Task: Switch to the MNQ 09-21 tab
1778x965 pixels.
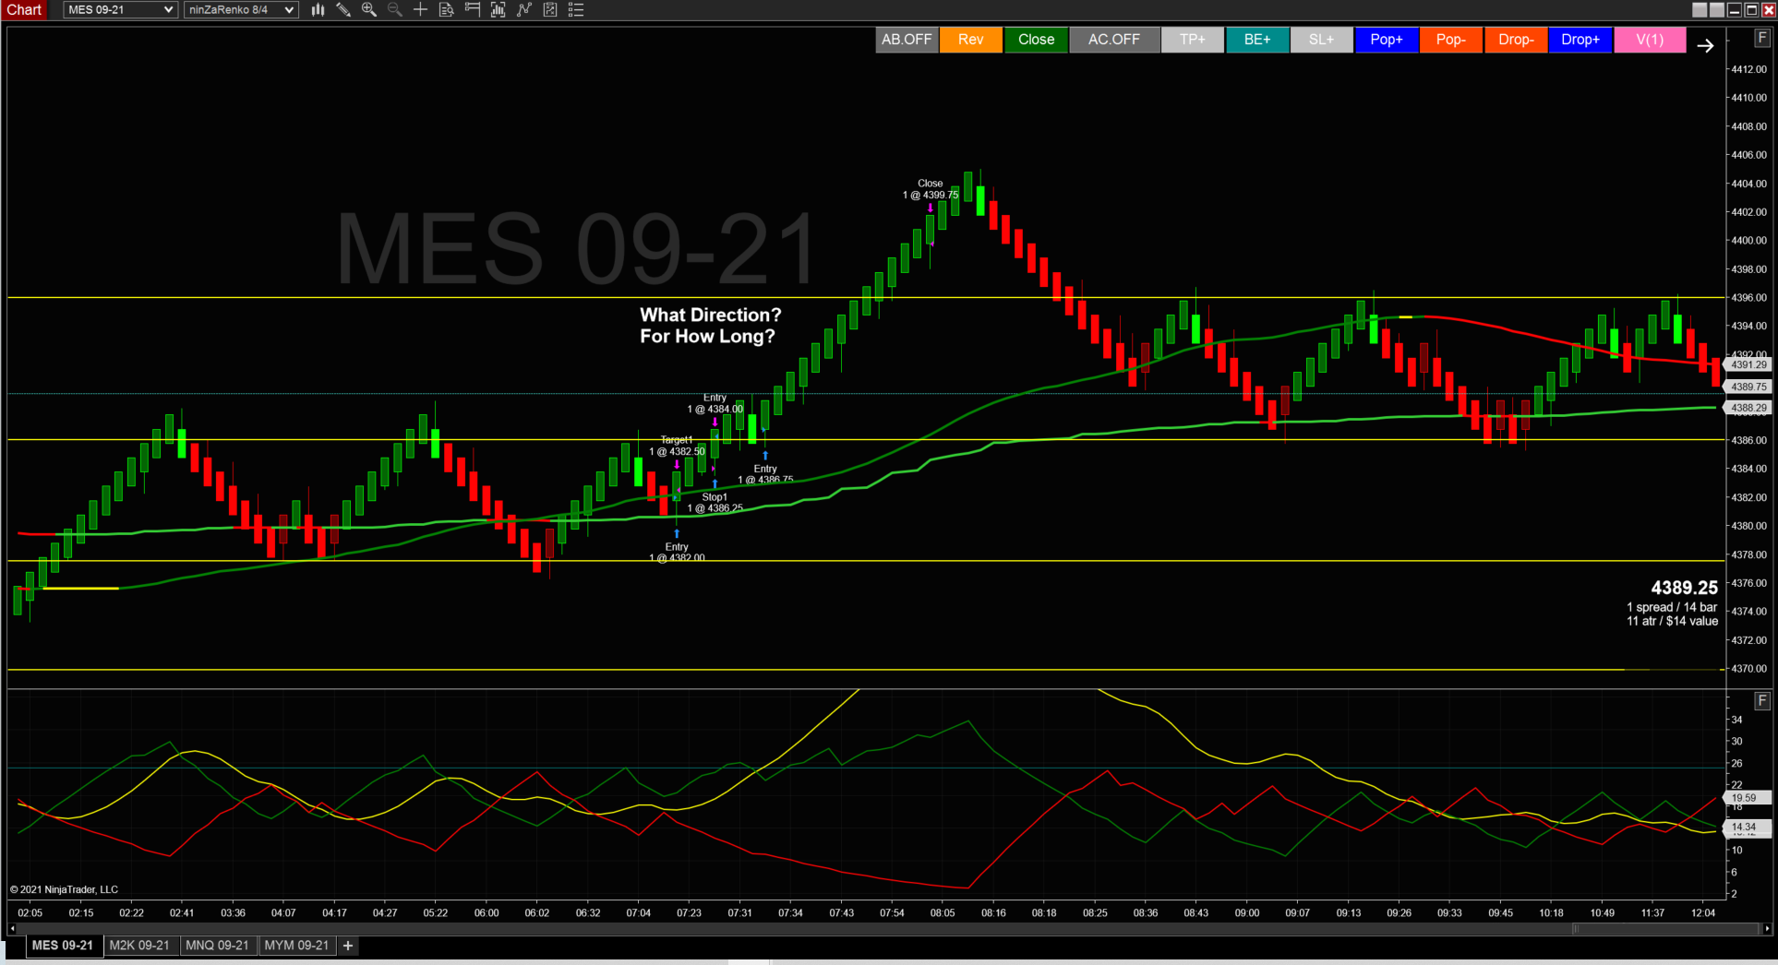Action: tap(217, 946)
